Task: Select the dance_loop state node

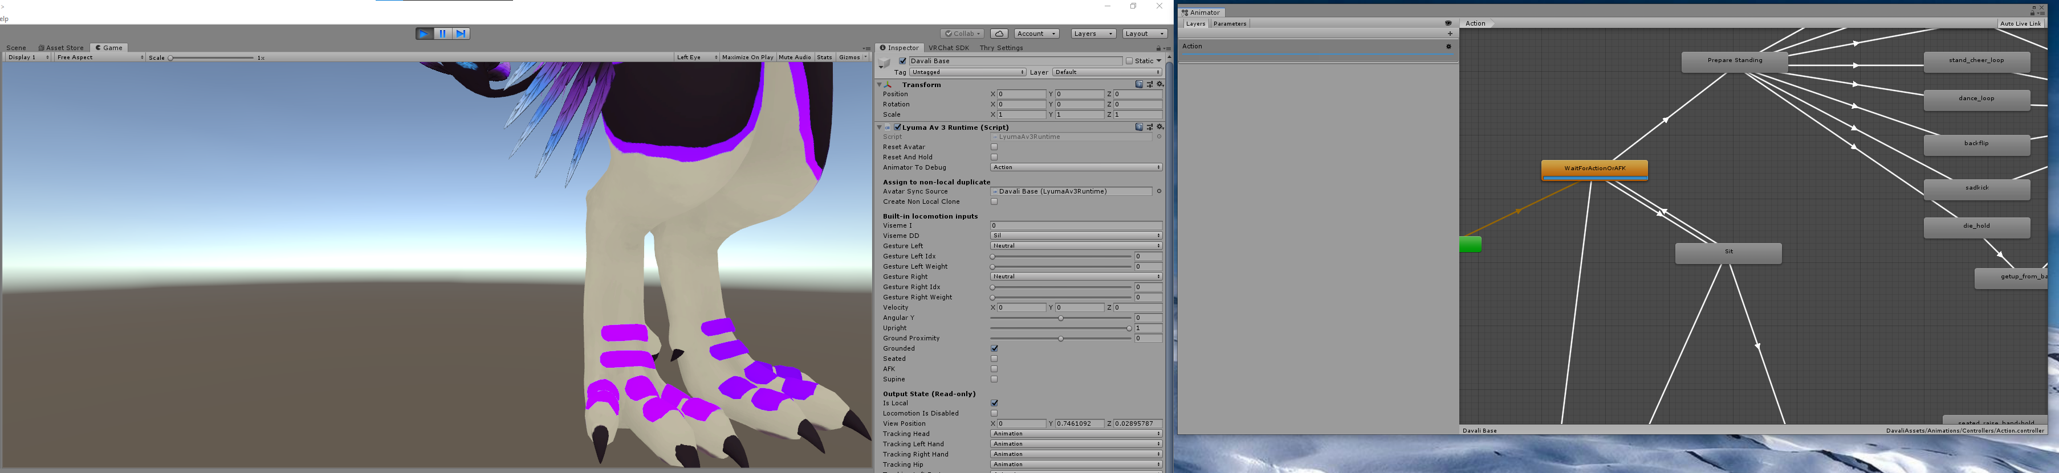Action: 1977,100
